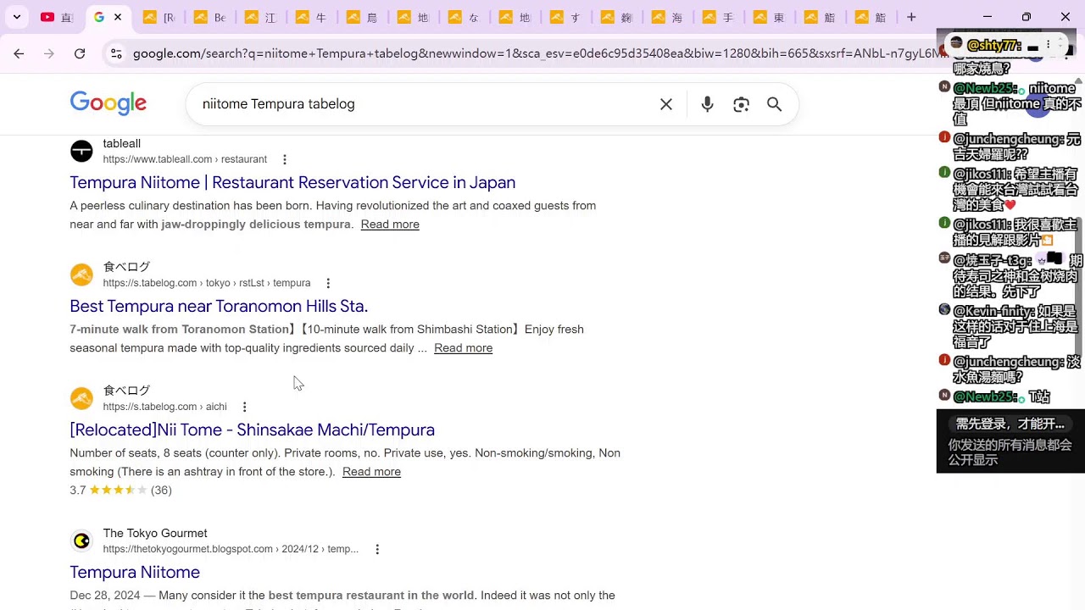Click the 3.7 star rating of Nii Tome
This screenshot has width=1085, height=610.
tap(120, 491)
